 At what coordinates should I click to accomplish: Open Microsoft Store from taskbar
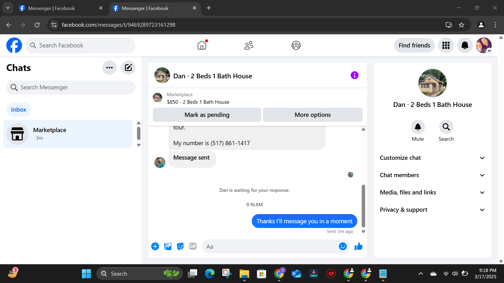click(262, 274)
